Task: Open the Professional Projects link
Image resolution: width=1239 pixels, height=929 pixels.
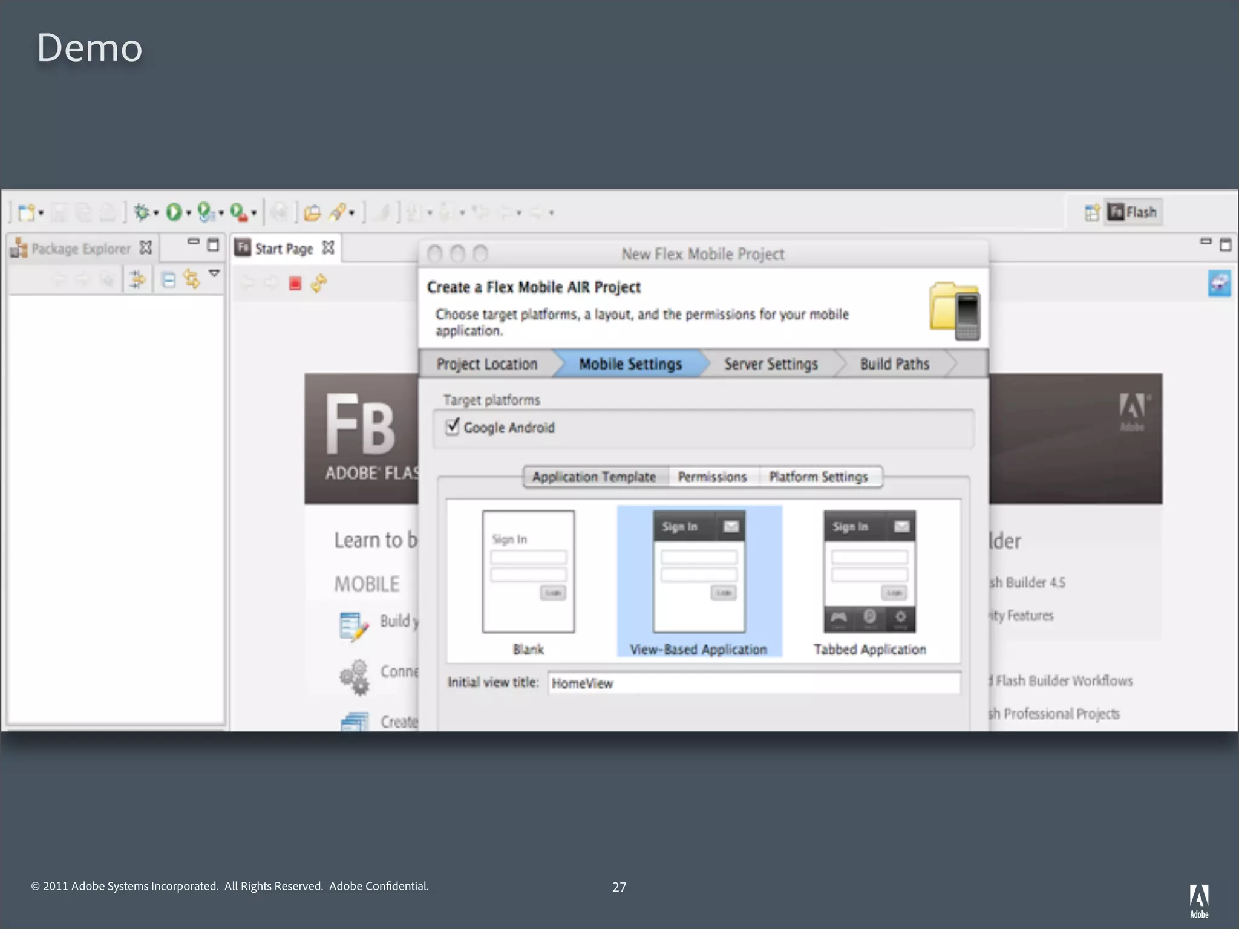Action: click(x=1055, y=714)
